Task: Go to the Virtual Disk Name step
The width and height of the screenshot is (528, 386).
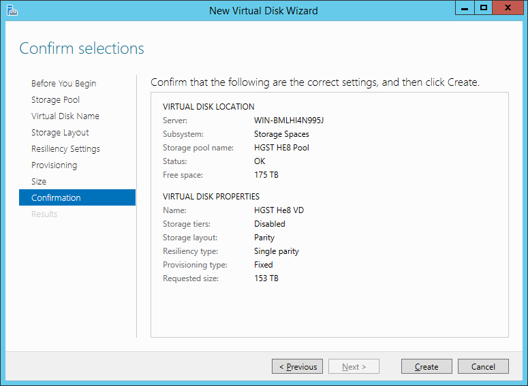Action: (65, 116)
